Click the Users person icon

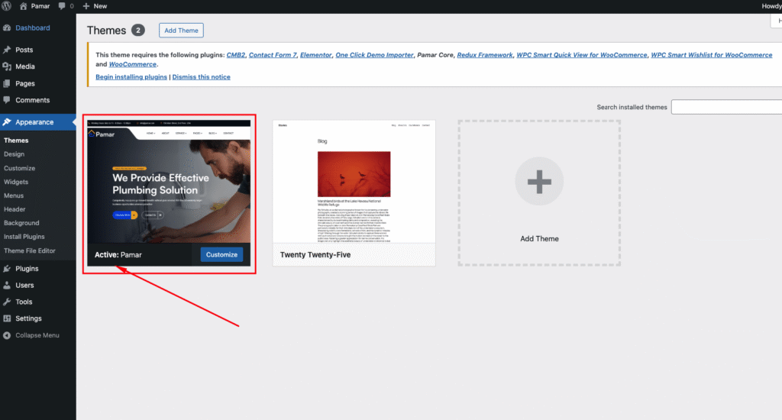[7, 286]
